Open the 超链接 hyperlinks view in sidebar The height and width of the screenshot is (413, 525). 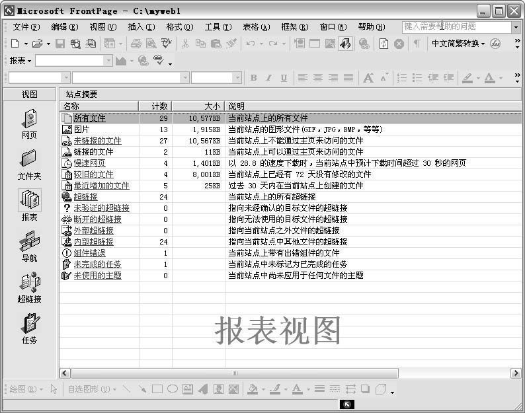pyautogui.click(x=29, y=286)
